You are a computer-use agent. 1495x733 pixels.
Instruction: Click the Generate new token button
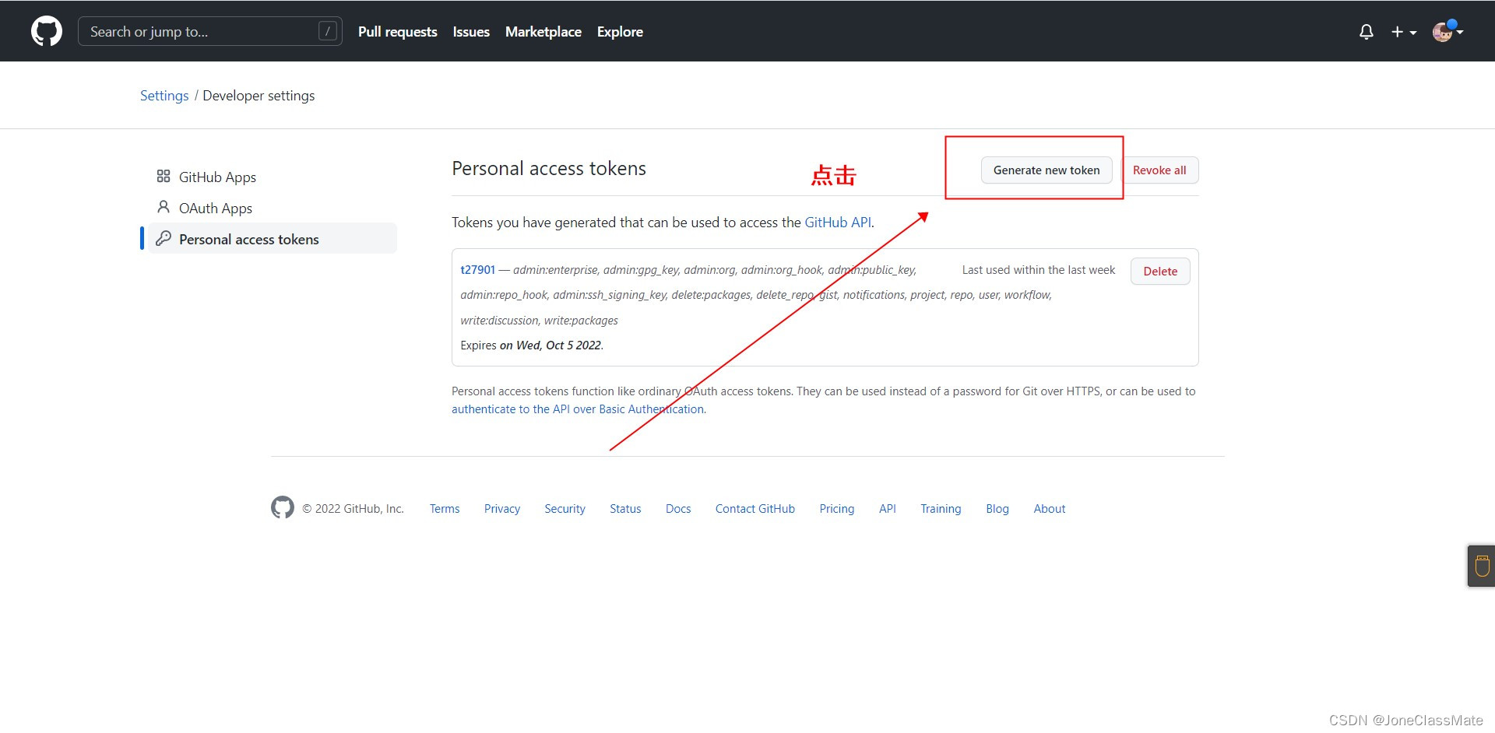1046,170
